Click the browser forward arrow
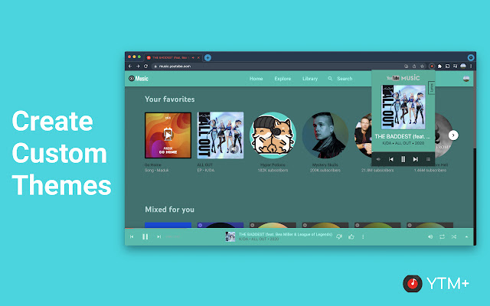 pos(138,67)
